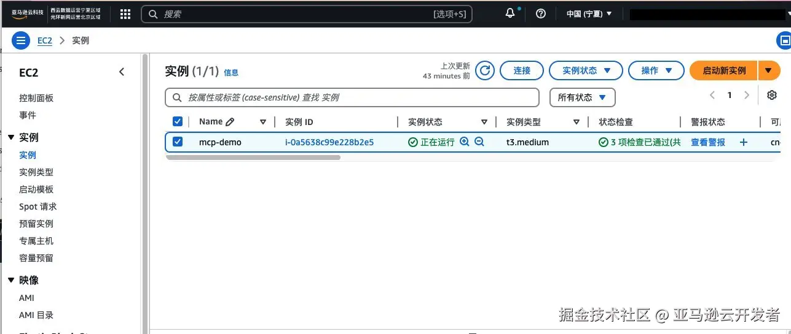Screen dimensions: 791x334
Task: Click the 正在运行 status text
Action: [438, 142]
